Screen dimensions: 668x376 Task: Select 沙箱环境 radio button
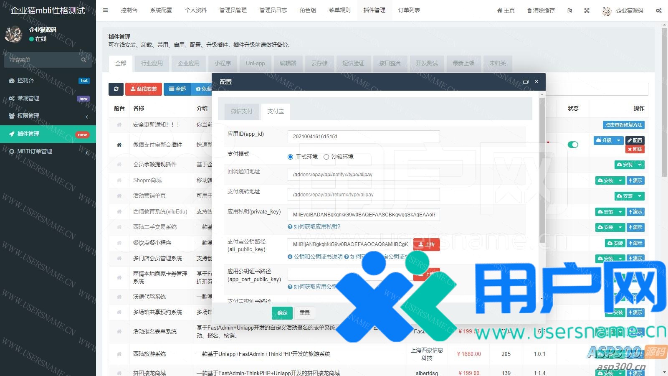click(x=326, y=157)
